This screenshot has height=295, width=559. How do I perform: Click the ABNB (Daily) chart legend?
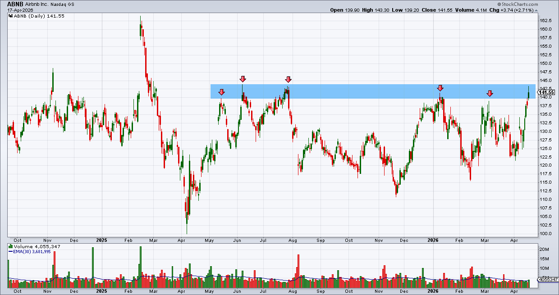tap(40, 15)
